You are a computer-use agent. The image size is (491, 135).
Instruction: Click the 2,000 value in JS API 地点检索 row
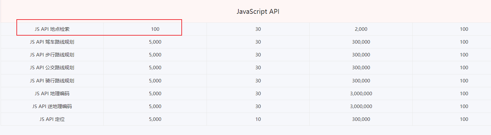(361, 29)
